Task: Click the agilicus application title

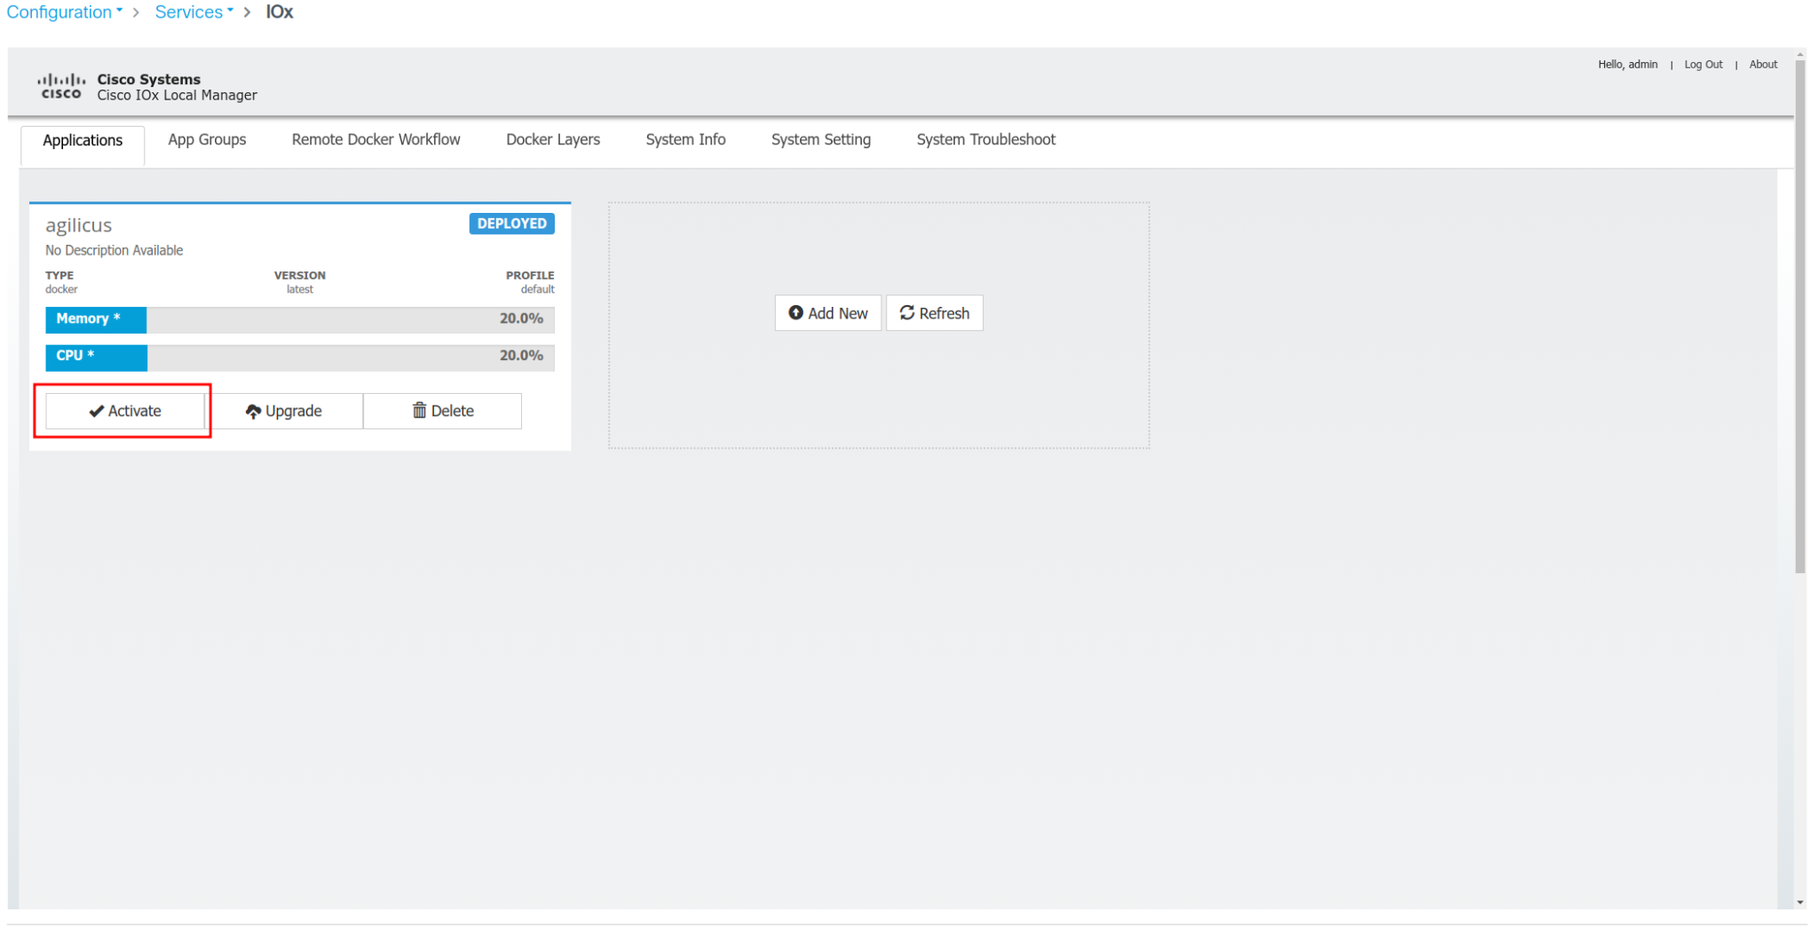Action: coord(78,224)
